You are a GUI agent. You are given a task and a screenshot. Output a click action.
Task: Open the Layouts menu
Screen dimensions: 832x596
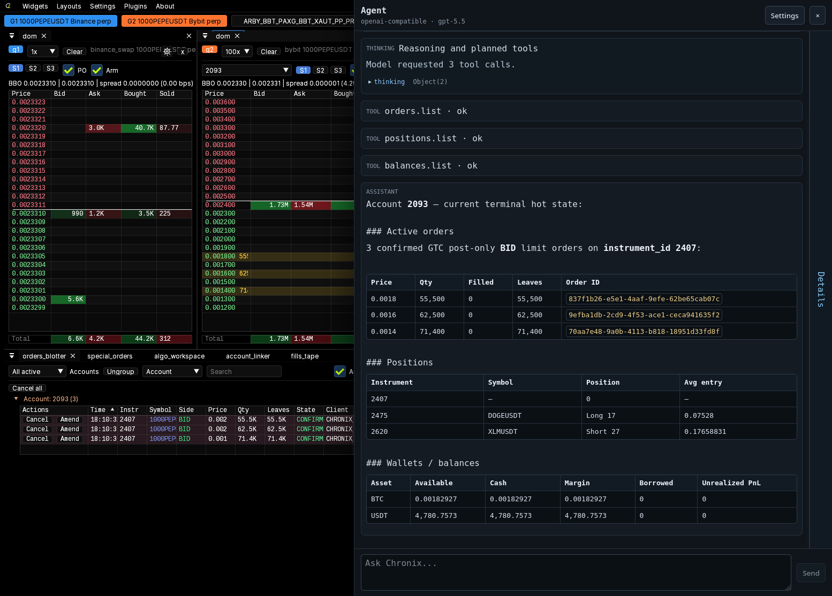pyautogui.click(x=69, y=6)
